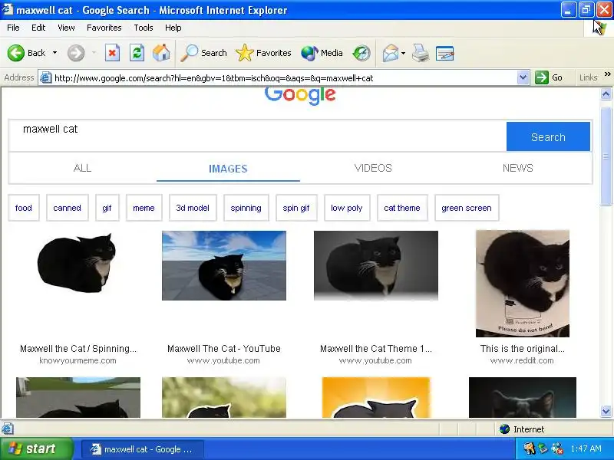Image resolution: width=614 pixels, height=460 pixels.
Task: Go to the Home page icon
Action: pos(161,53)
